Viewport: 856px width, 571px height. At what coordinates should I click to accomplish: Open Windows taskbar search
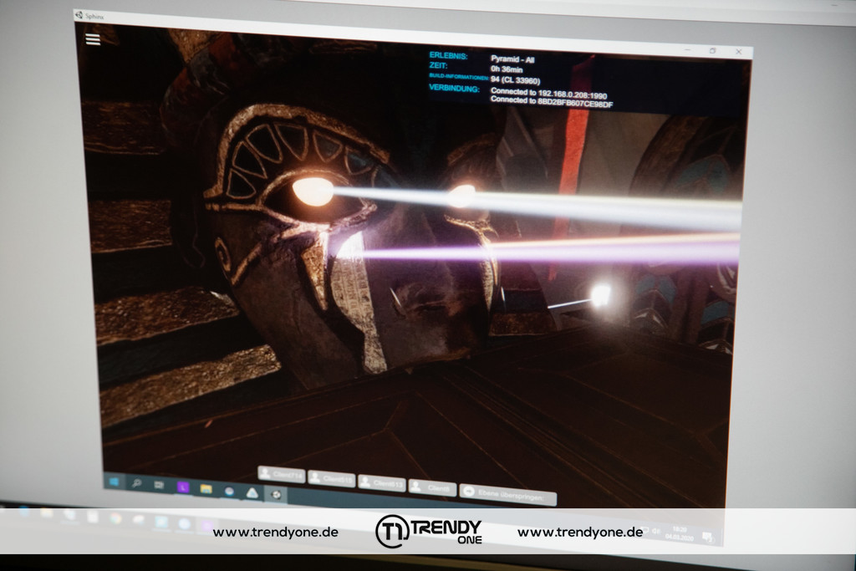pyautogui.click(x=136, y=483)
